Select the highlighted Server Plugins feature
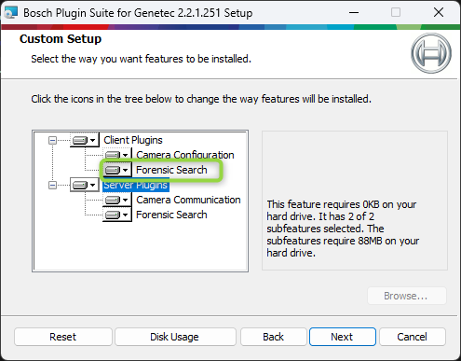 [x=136, y=185]
